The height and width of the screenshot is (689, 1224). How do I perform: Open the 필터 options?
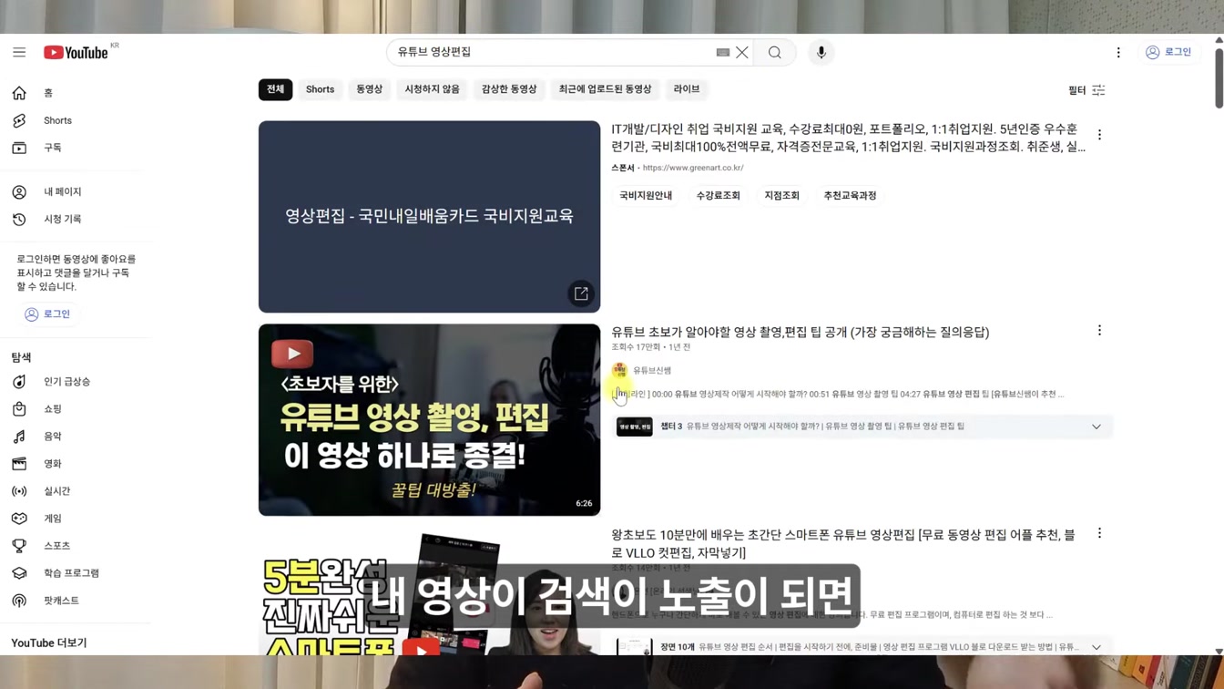click(x=1086, y=90)
